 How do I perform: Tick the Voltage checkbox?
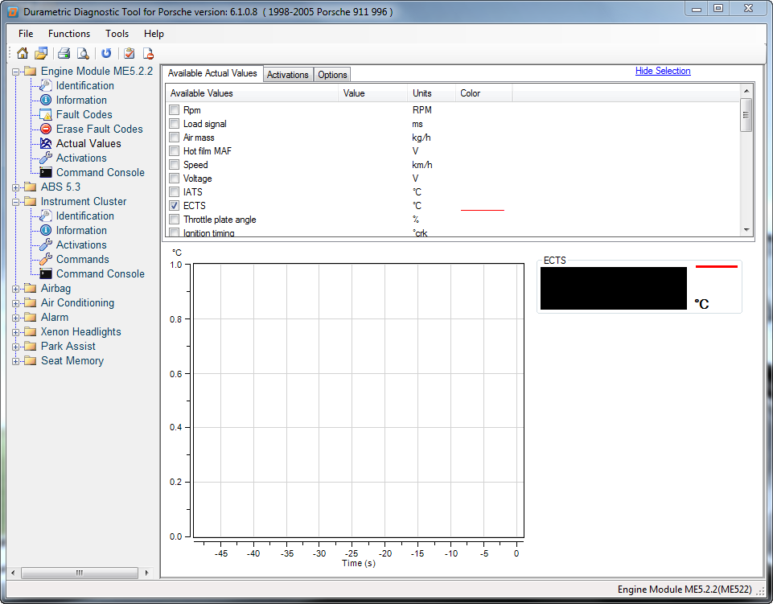click(x=174, y=178)
